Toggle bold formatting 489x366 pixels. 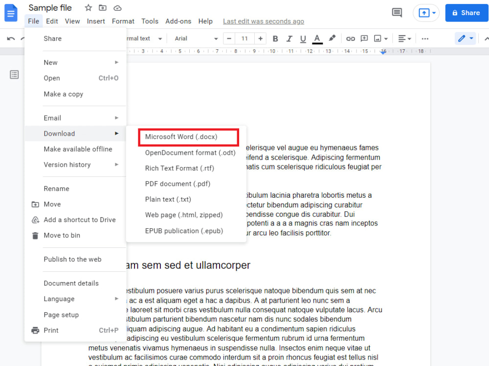click(275, 39)
